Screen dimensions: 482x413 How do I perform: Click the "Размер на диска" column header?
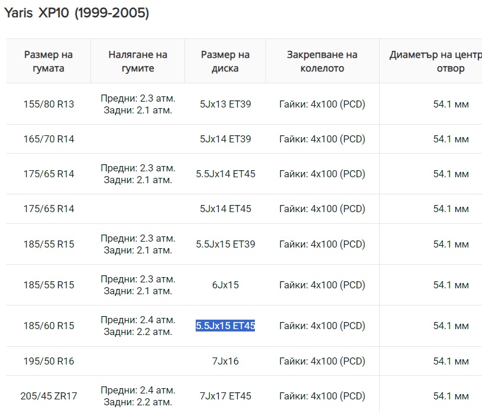pos(225,61)
